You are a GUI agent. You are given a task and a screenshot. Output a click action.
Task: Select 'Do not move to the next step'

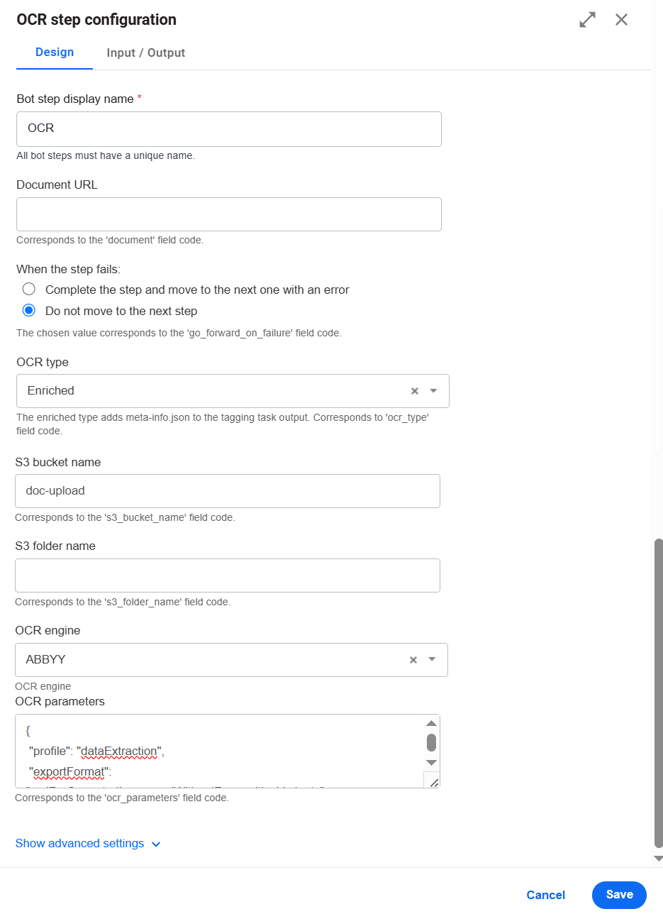(x=29, y=311)
